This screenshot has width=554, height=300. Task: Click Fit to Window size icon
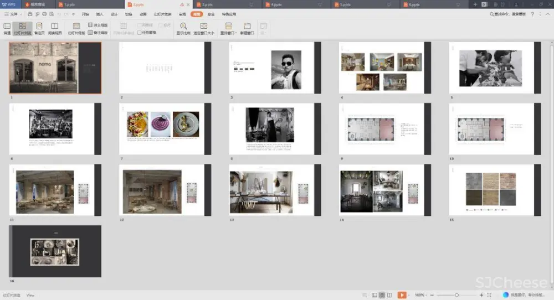203,26
